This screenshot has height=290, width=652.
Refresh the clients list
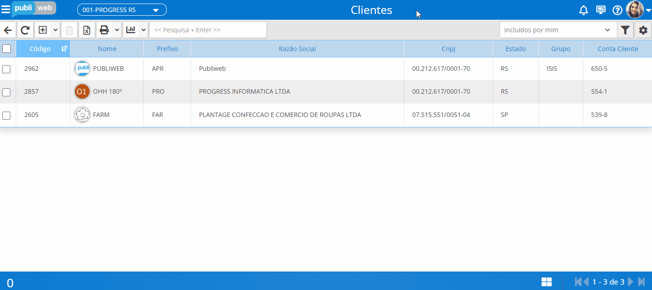[26, 30]
